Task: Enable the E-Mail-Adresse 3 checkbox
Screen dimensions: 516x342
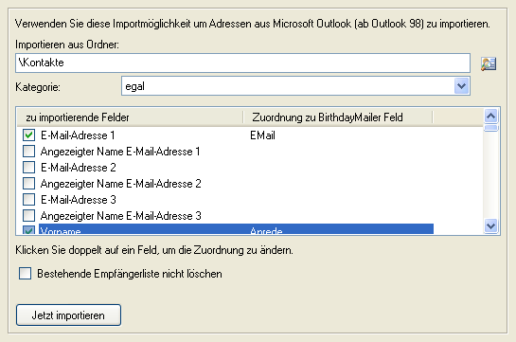Action: [x=28, y=200]
